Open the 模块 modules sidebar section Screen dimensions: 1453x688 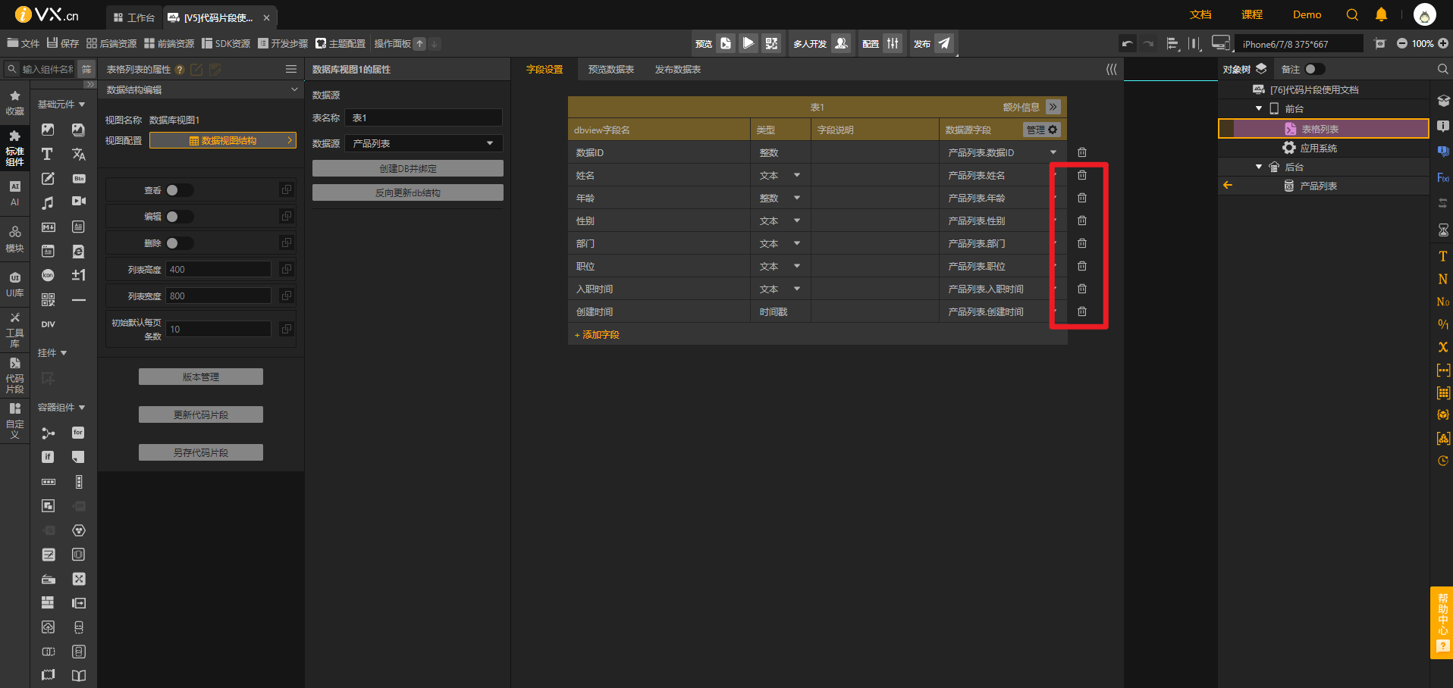click(x=14, y=239)
